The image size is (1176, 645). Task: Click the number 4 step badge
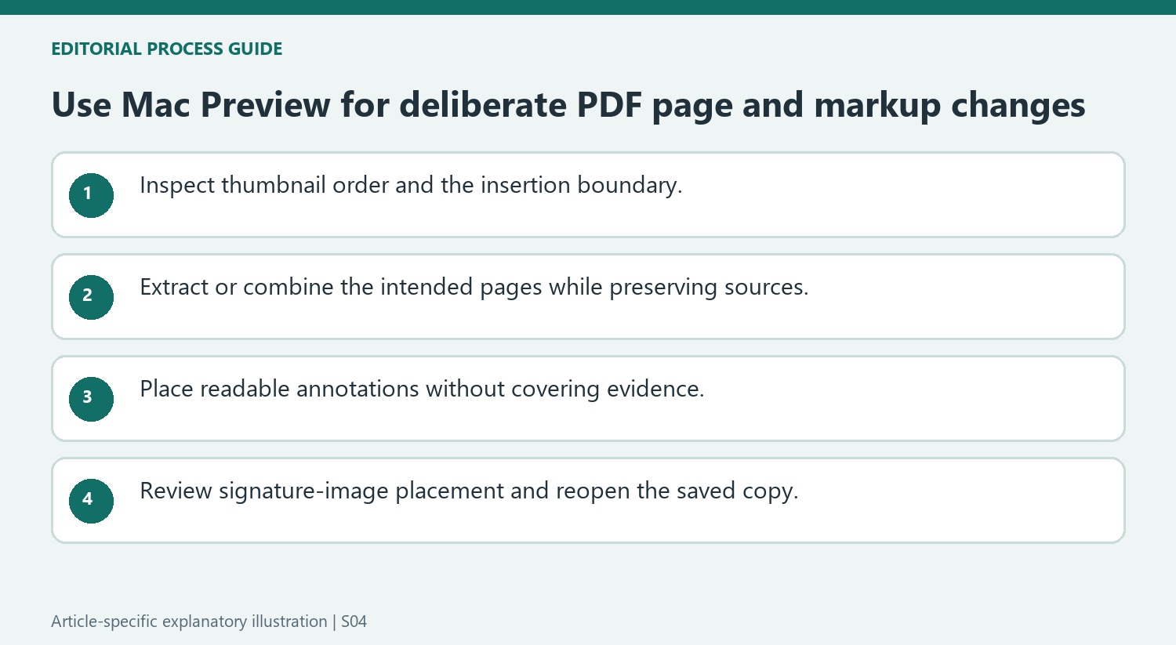click(91, 501)
